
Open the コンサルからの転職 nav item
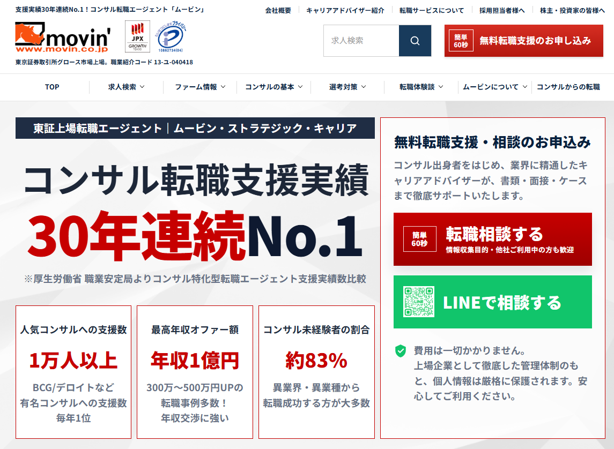(568, 87)
